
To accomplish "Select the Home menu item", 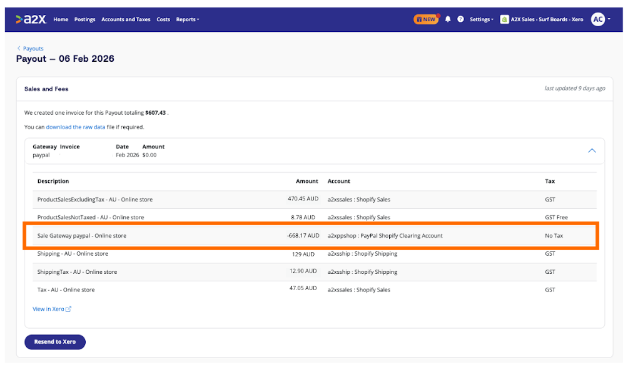I will (60, 19).
